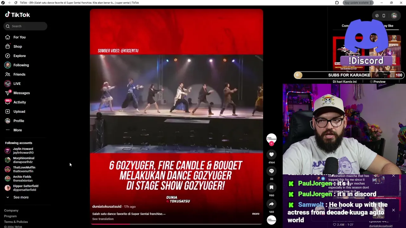This screenshot has height=228, width=406.
Task: Expand the Program footer section
Action: point(10,216)
